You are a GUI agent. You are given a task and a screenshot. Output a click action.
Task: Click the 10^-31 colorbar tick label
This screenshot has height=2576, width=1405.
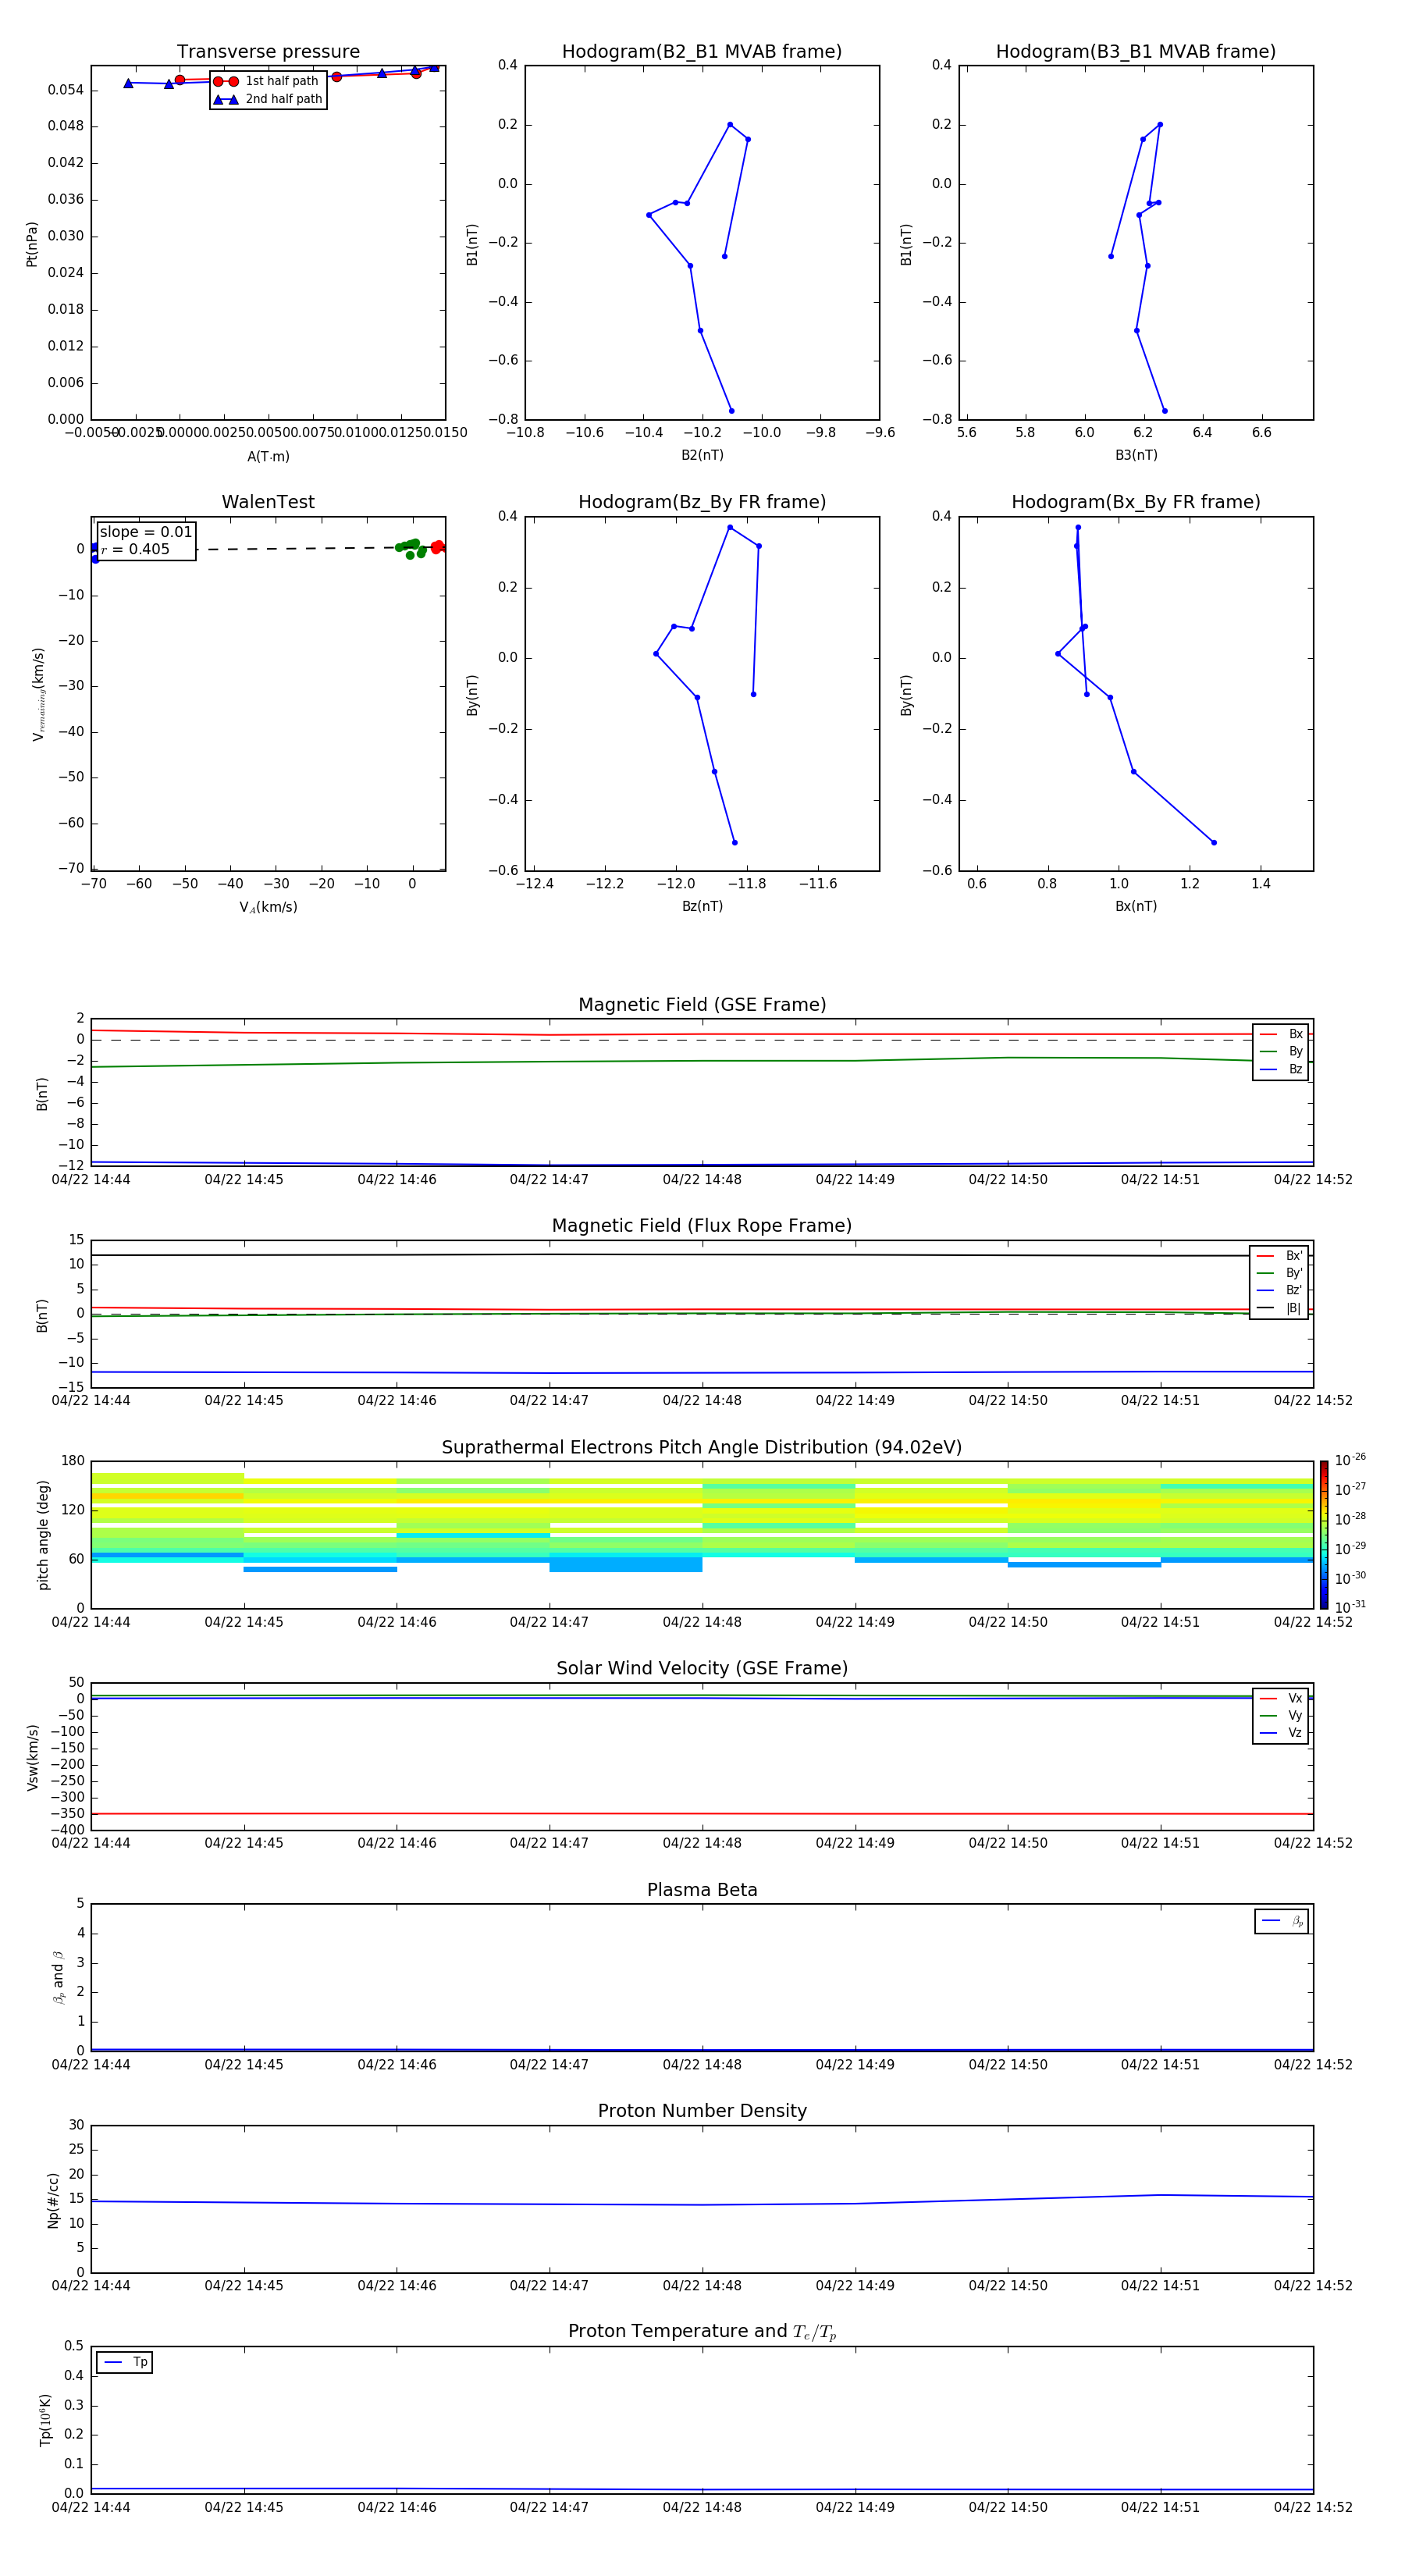pyautogui.click(x=1350, y=1607)
